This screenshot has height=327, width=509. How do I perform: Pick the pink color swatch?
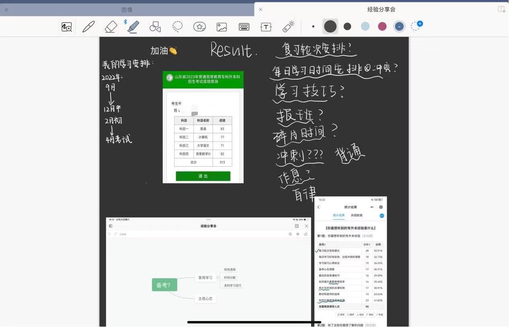[382, 27]
